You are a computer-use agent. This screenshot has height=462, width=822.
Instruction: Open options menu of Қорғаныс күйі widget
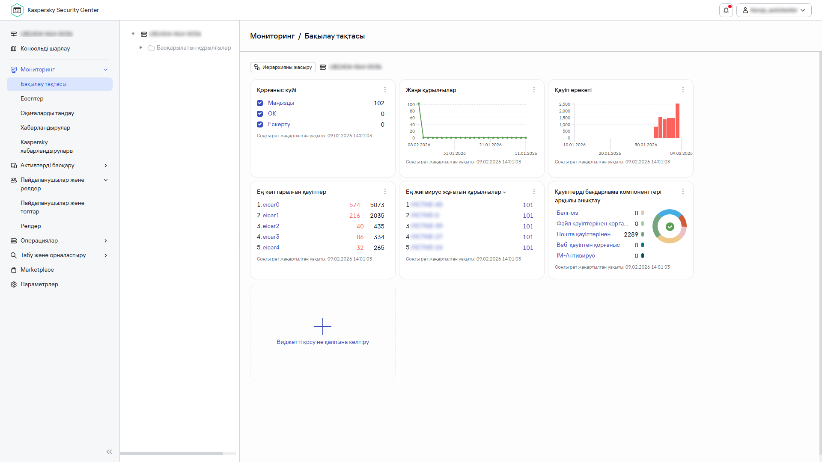pos(385,90)
